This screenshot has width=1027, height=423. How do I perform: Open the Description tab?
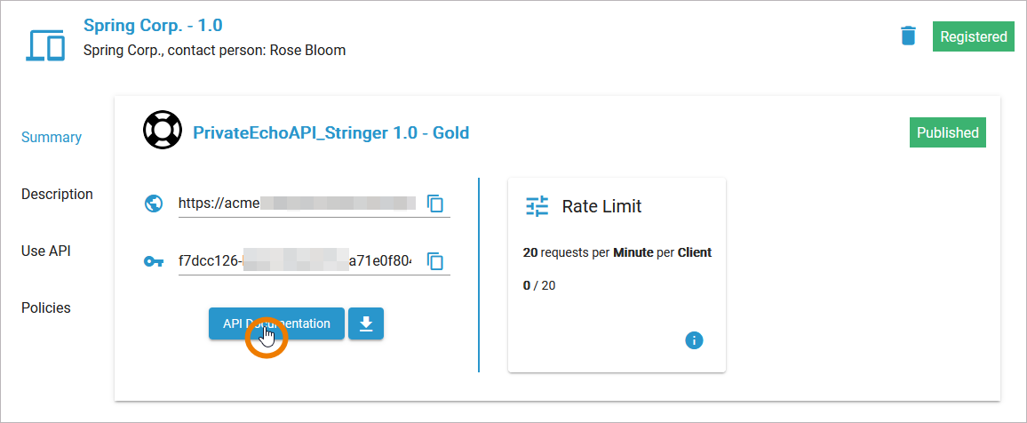tap(57, 195)
